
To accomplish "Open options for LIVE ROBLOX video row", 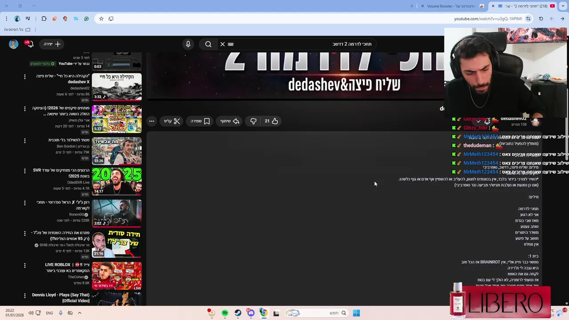I will [x=25, y=265].
